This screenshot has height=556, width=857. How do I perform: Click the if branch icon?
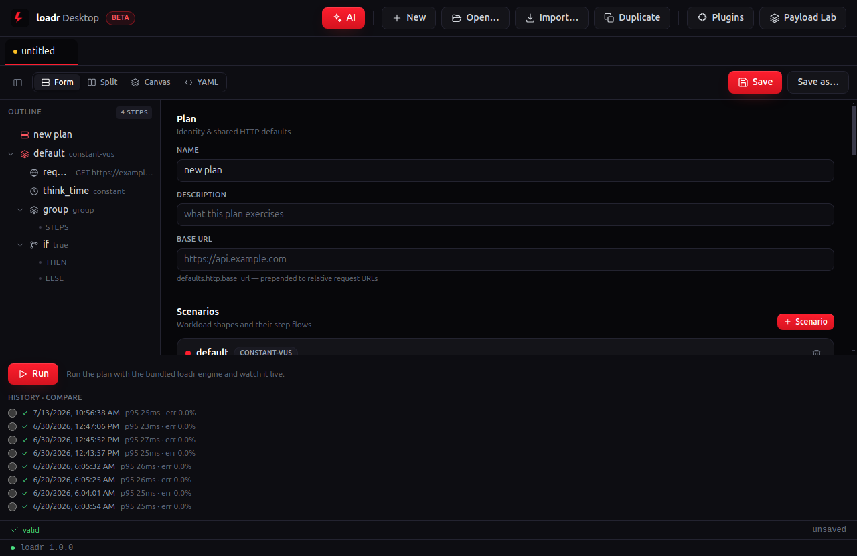pos(34,245)
